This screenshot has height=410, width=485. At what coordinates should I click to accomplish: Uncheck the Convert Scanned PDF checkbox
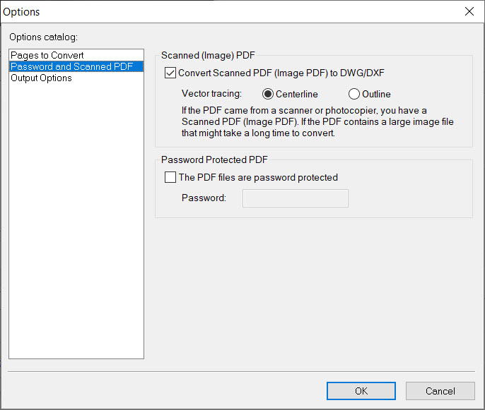pyautogui.click(x=170, y=73)
